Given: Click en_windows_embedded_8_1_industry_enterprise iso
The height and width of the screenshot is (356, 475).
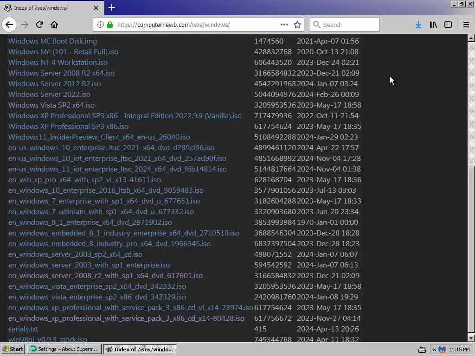Looking at the screenshot, I should [x=123, y=233].
